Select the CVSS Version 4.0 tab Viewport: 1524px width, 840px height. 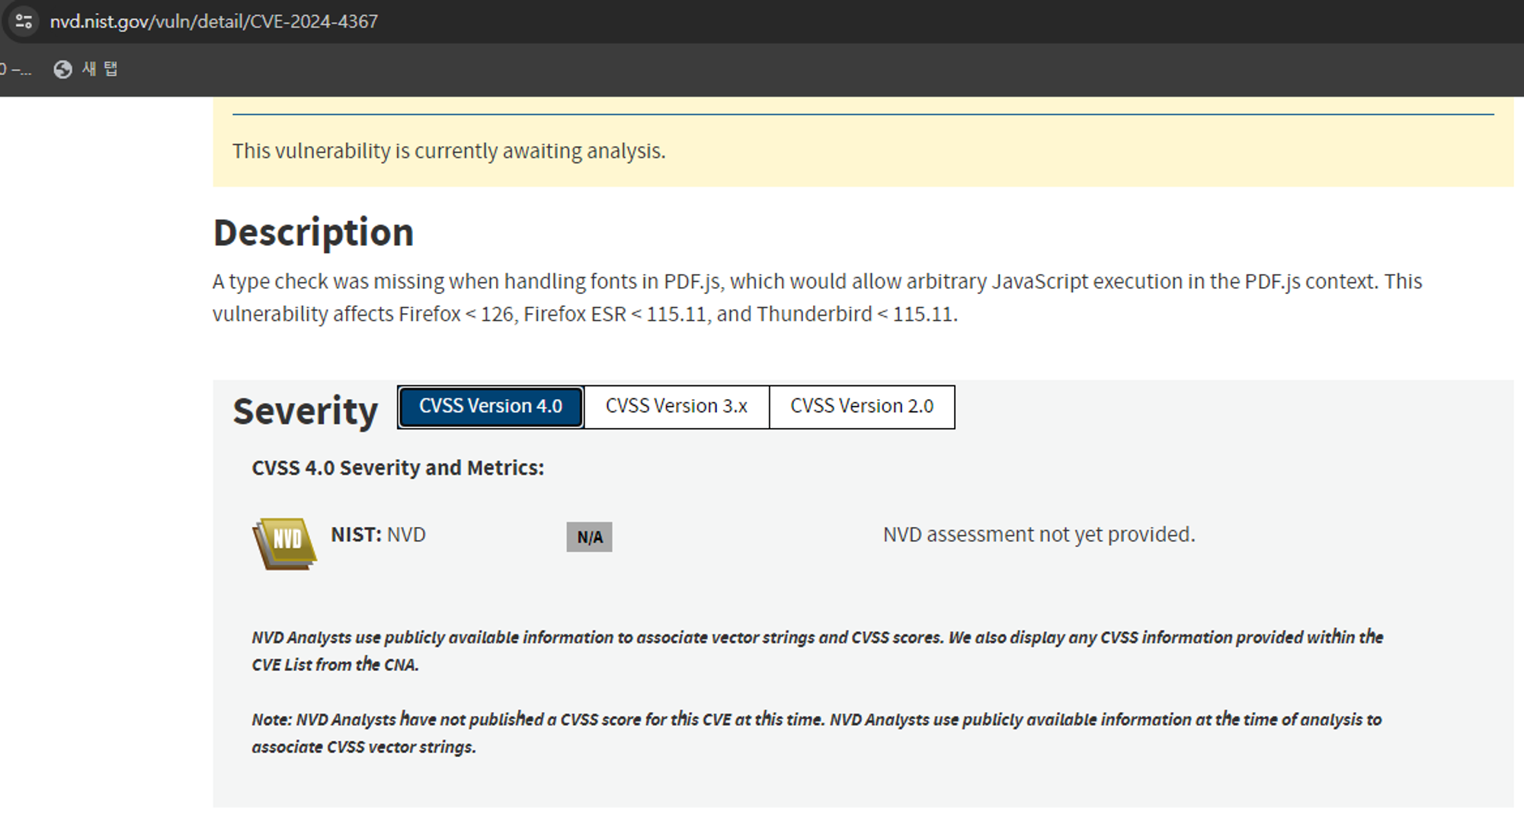491,407
